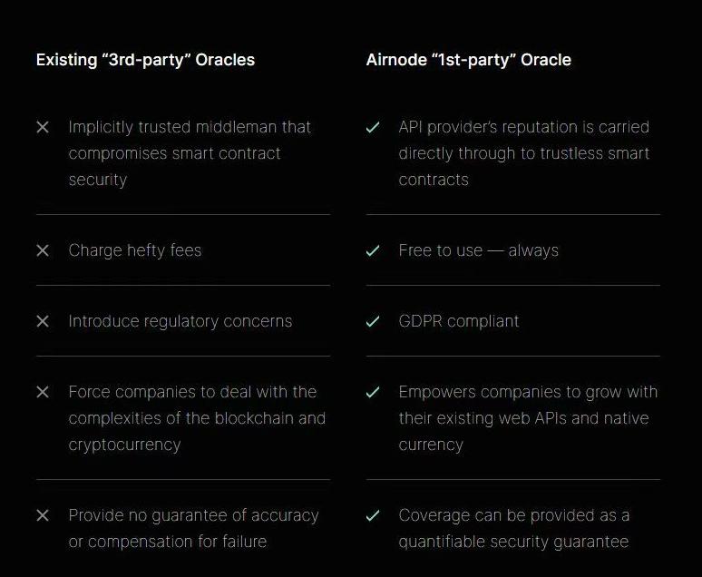
Task: Click the X icon beside 'Implicitly trusted middleman'
Action: [x=43, y=127]
